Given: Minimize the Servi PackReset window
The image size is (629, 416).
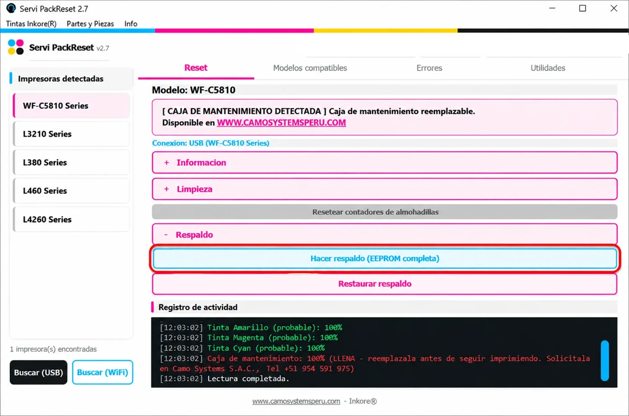Looking at the screenshot, I should coord(552,8).
